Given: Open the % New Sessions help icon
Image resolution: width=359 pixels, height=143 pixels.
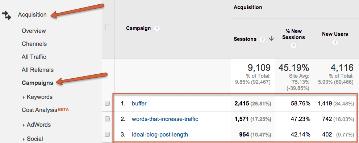Looking at the screenshot, I should (x=293, y=45).
